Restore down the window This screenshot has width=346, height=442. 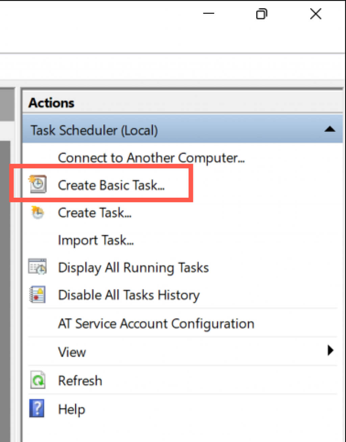pyautogui.click(x=262, y=14)
